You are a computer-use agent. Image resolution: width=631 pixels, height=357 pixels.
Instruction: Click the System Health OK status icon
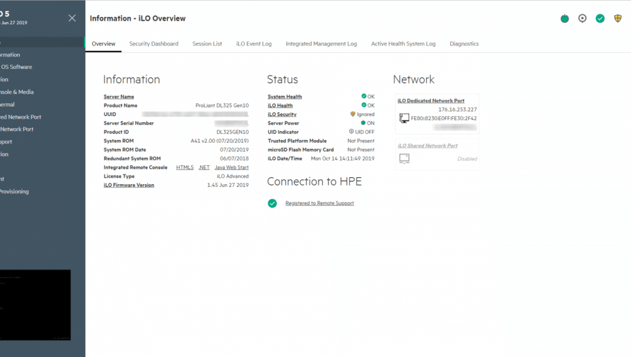(364, 96)
